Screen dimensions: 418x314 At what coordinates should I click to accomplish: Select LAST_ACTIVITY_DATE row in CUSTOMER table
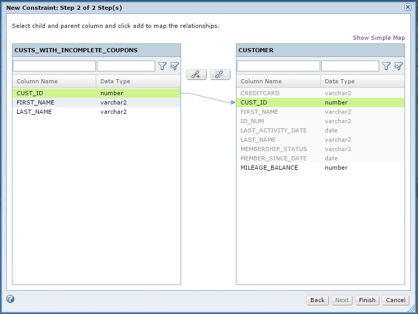320,130
